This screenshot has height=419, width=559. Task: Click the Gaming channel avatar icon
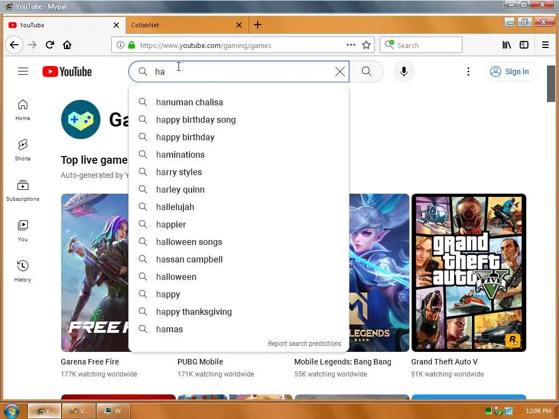tap(81, 119)
